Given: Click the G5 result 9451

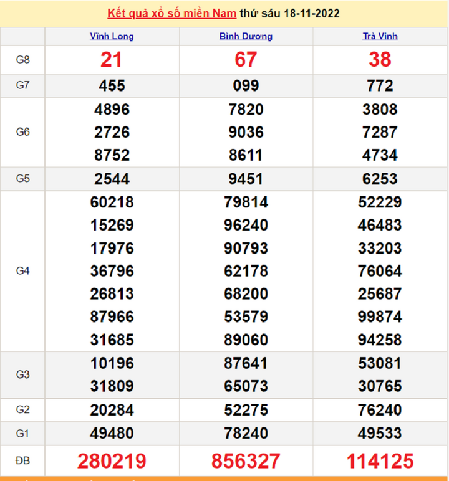Looking at the screenshot, I should (x=246, y=179).
